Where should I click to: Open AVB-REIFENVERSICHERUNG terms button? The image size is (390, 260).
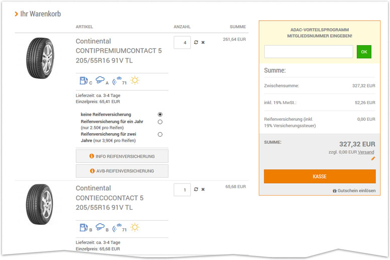point(122,171)
